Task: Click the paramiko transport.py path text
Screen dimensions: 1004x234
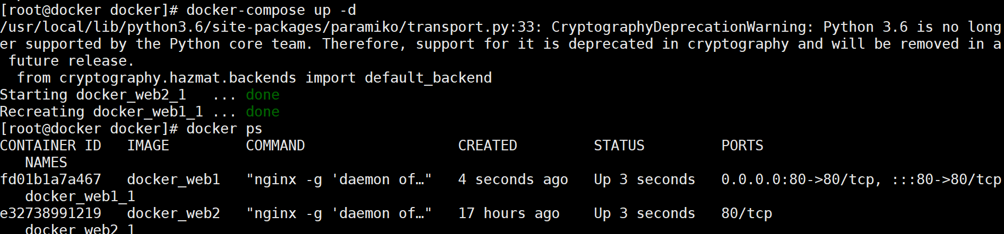Action: click(x=271, y=27)
